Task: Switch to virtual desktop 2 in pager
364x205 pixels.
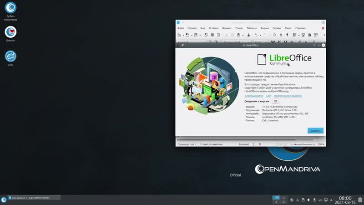Action: (283, 198)
